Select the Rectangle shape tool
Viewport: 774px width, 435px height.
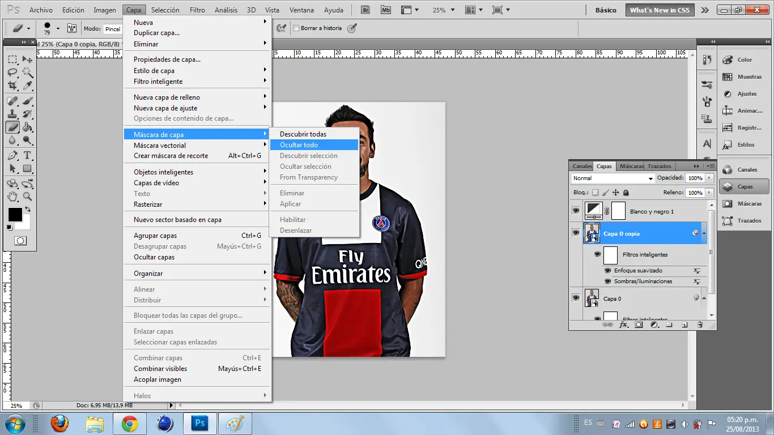point(27,168)
